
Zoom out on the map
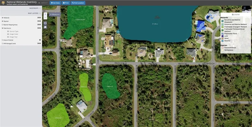(45, 18)
